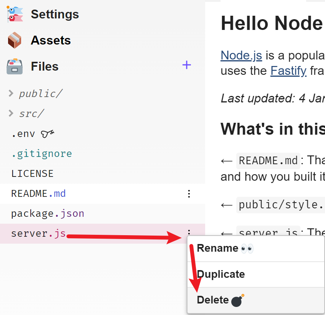Open the Settings section

point(55,14)
